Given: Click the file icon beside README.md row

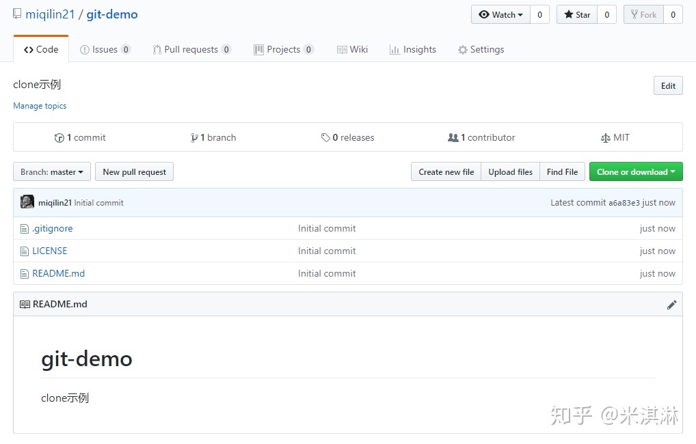Looking at the screenshot, I should pyautogui.click(x=25, y=274).
